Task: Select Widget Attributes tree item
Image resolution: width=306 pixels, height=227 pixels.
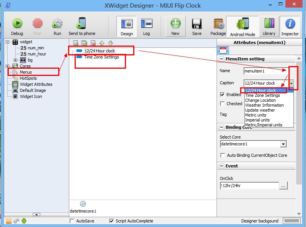Action: (x=36, y=84)
